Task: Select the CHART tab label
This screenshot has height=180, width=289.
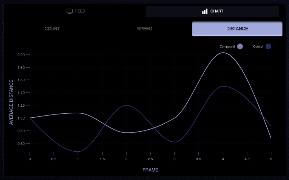Action: [217, 11]
